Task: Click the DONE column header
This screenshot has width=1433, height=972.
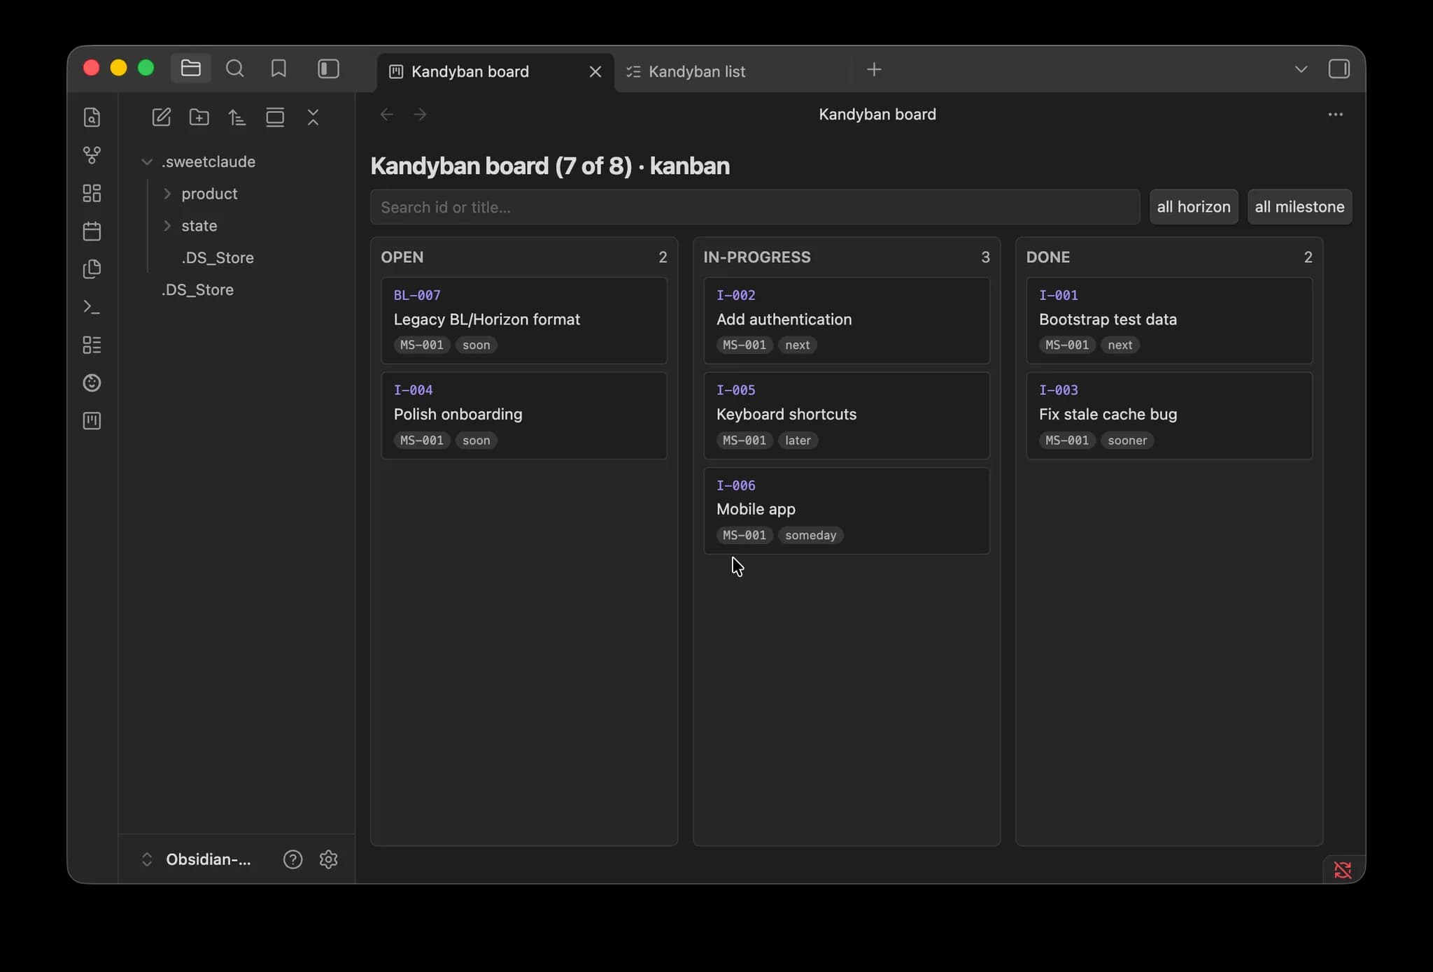Action: [x=1047, y=257]
